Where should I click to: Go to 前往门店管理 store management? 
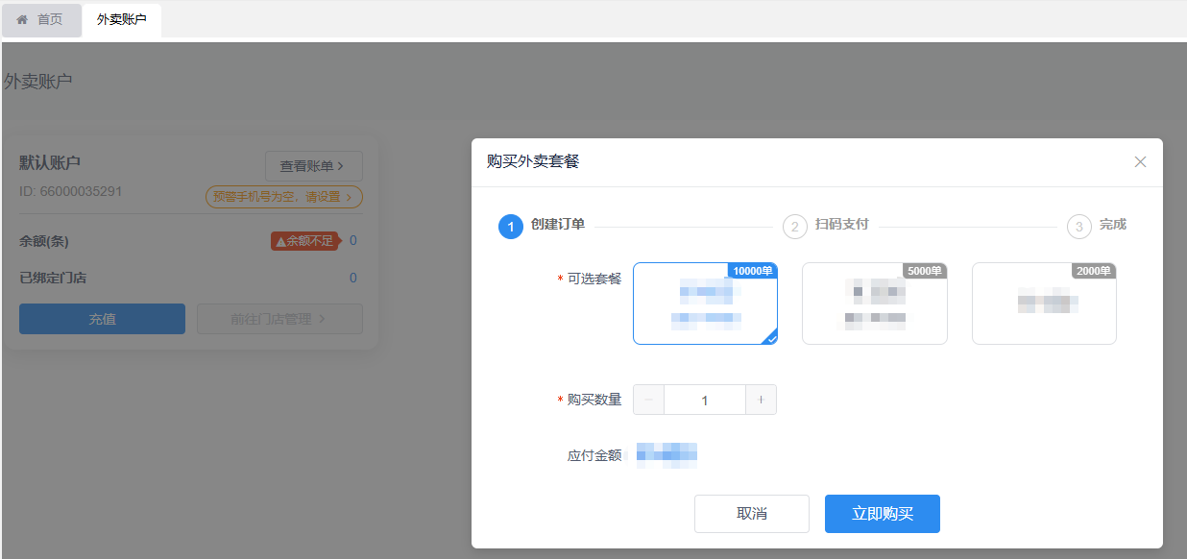click(x=279, y=319)
